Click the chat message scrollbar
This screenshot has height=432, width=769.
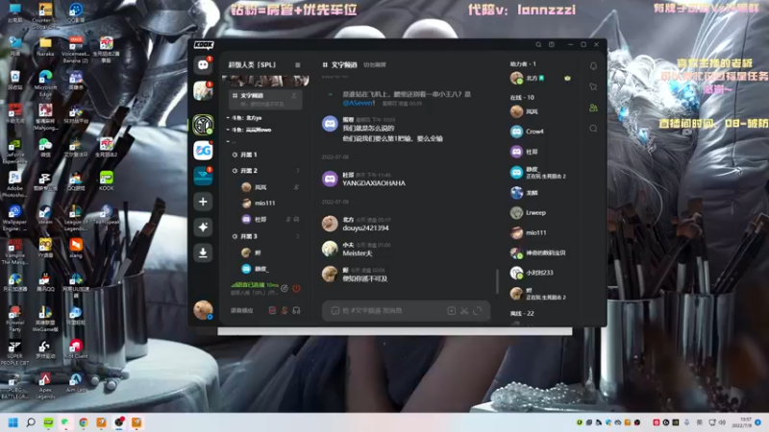click(497, 281)
